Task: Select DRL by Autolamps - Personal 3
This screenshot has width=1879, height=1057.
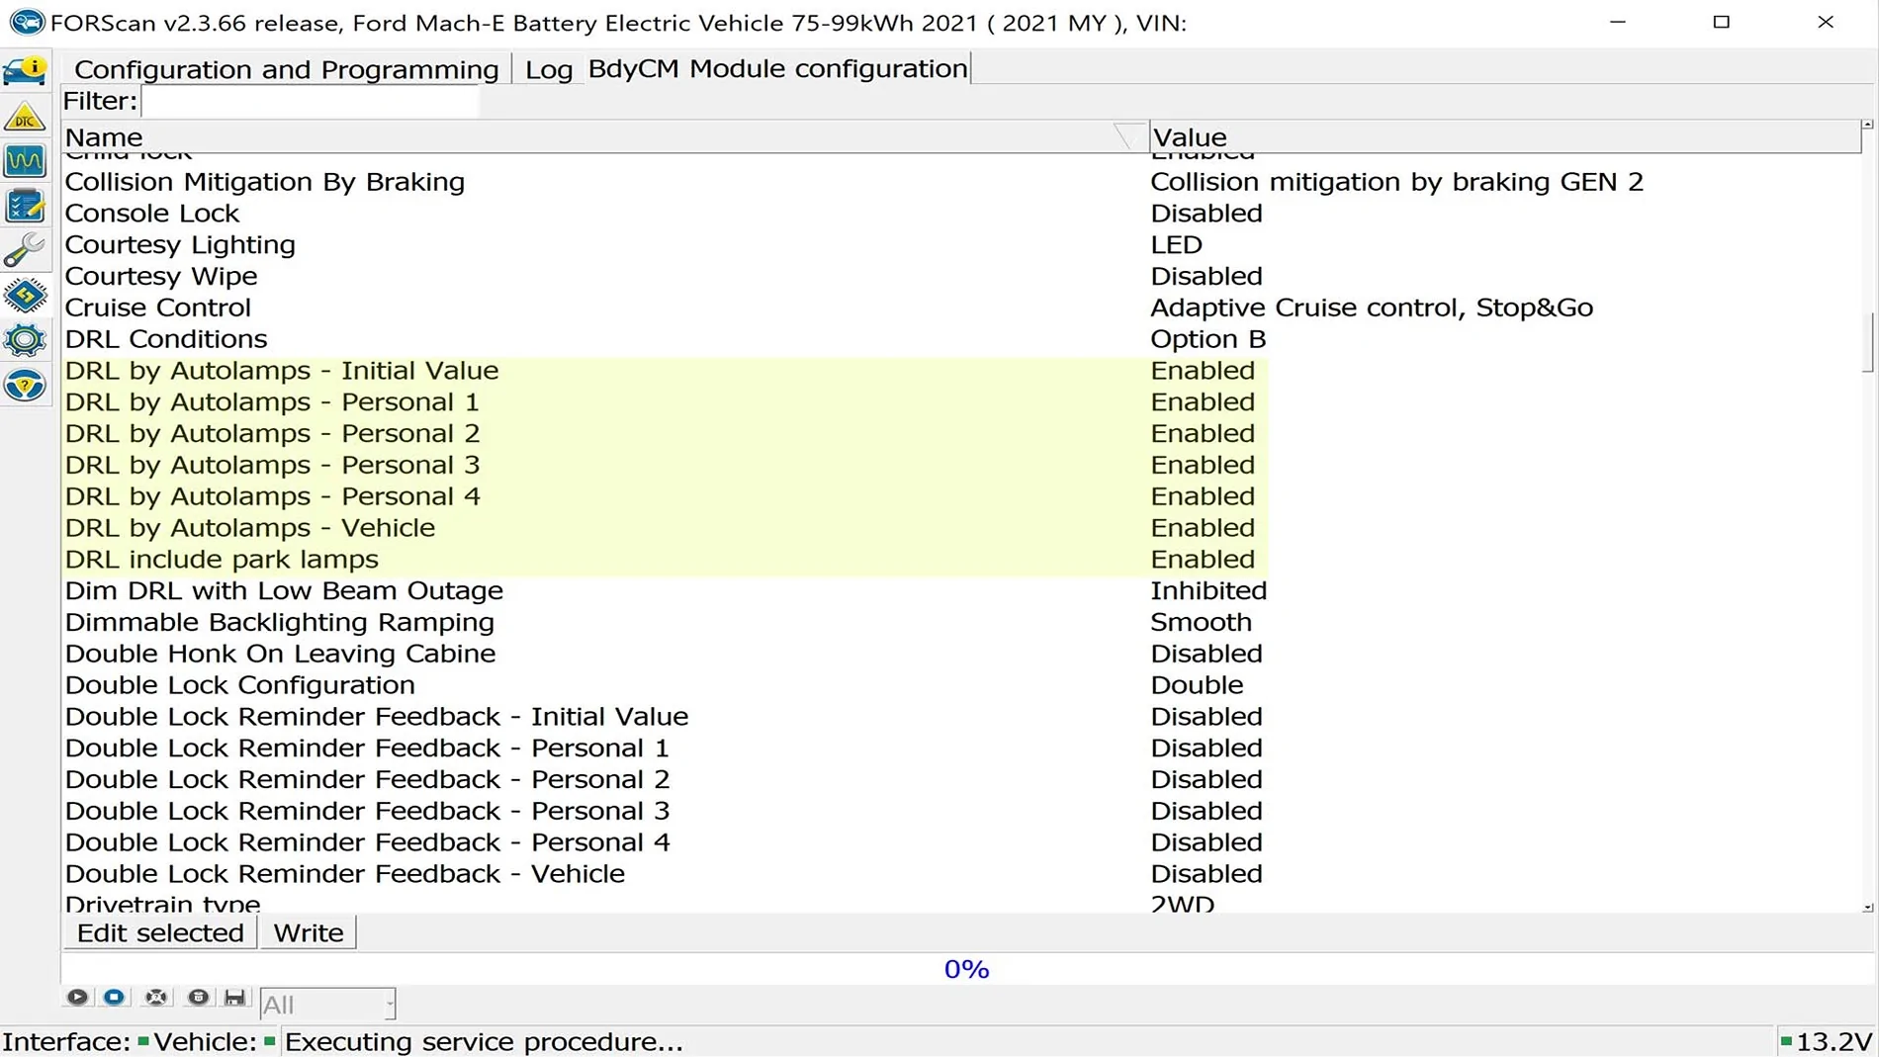Action: tap(961, 465)
